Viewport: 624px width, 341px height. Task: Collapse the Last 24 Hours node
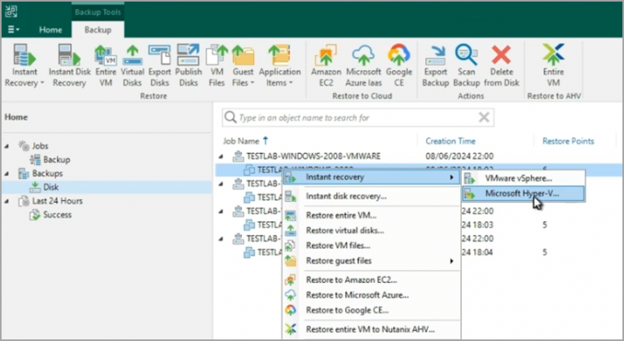click(7, 201)
